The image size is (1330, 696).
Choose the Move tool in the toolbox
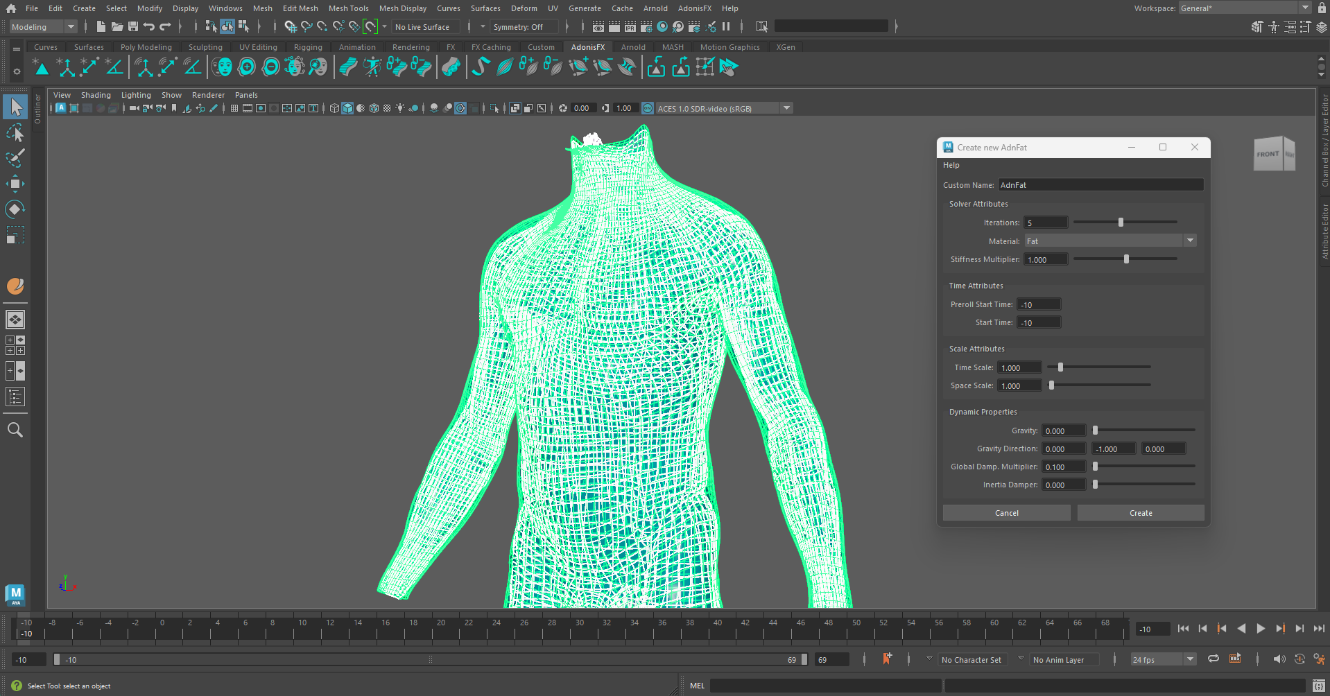[15, 184]
